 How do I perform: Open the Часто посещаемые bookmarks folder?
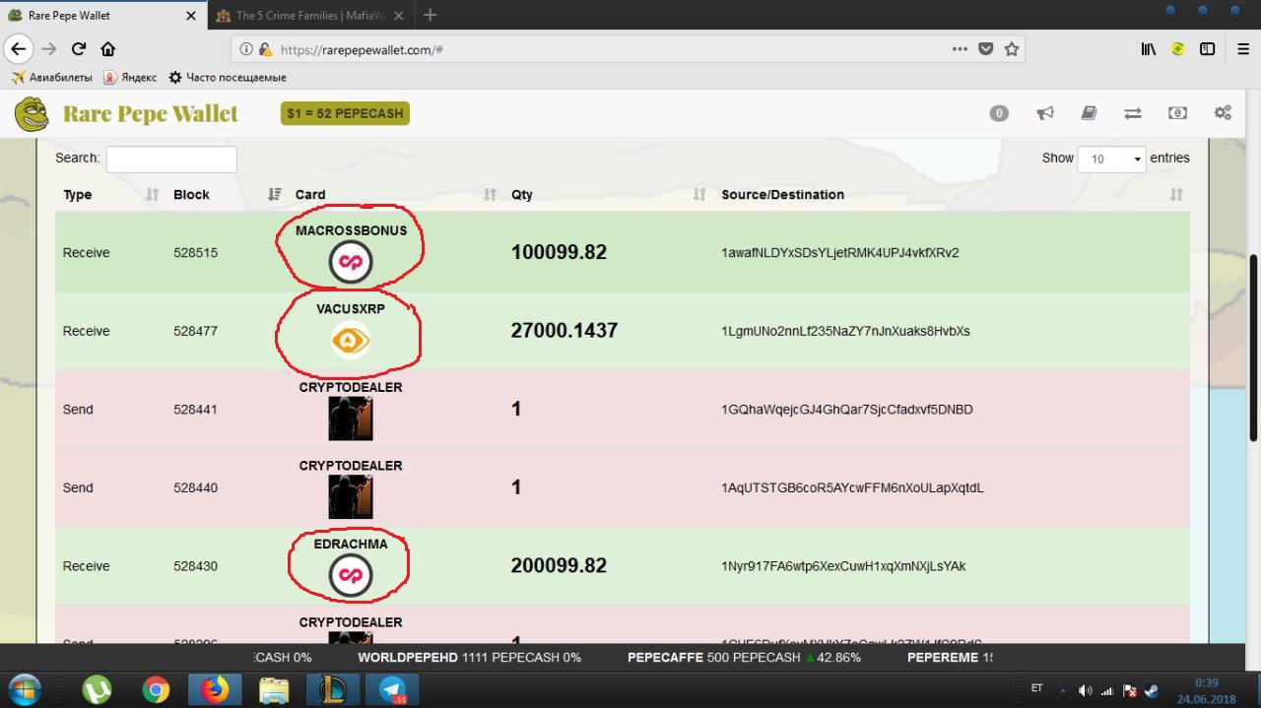[228, 77]
